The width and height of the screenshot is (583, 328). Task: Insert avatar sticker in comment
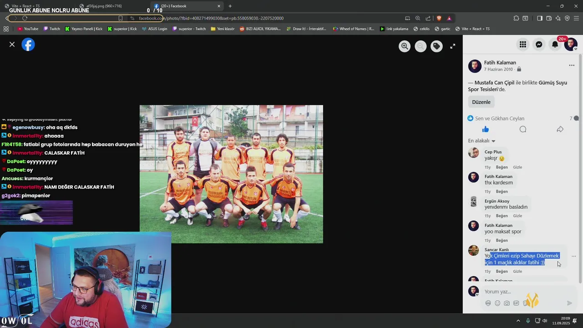coord(488,303)
